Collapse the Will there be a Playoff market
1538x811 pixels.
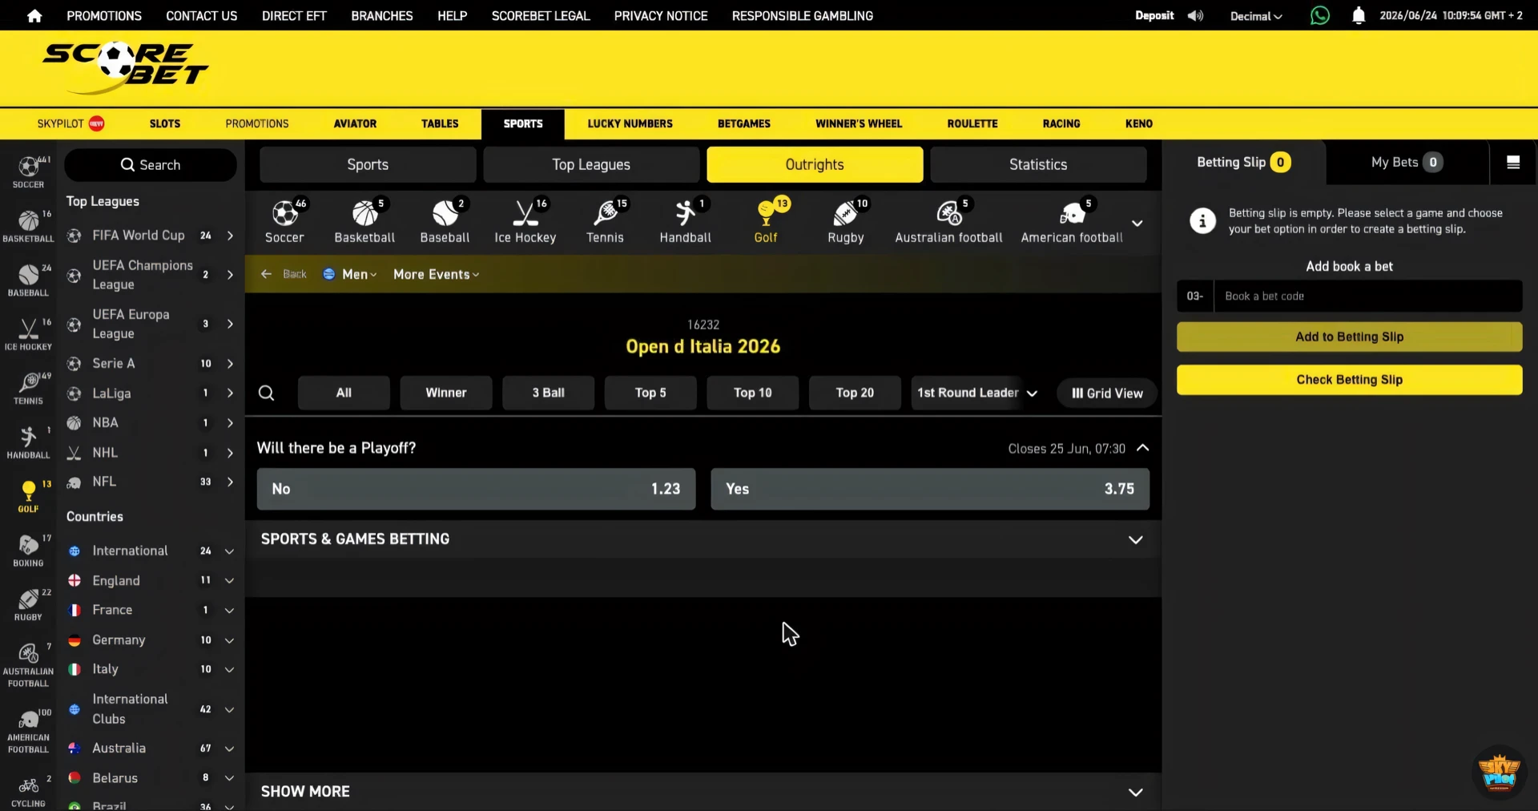1143,448
